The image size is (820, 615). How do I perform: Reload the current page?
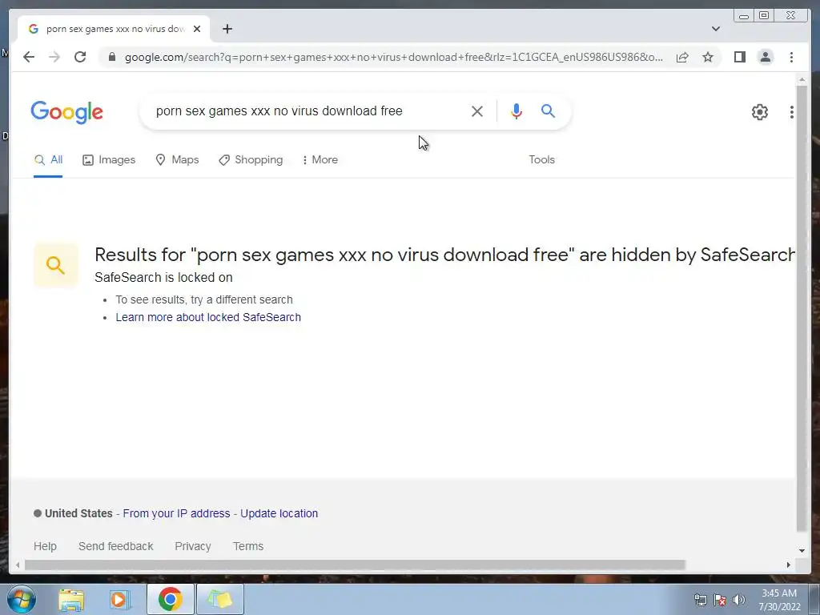(80, 57)
